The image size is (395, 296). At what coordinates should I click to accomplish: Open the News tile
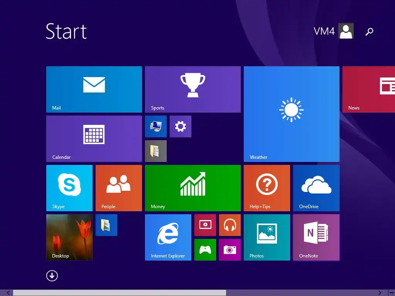pos(368,89)
